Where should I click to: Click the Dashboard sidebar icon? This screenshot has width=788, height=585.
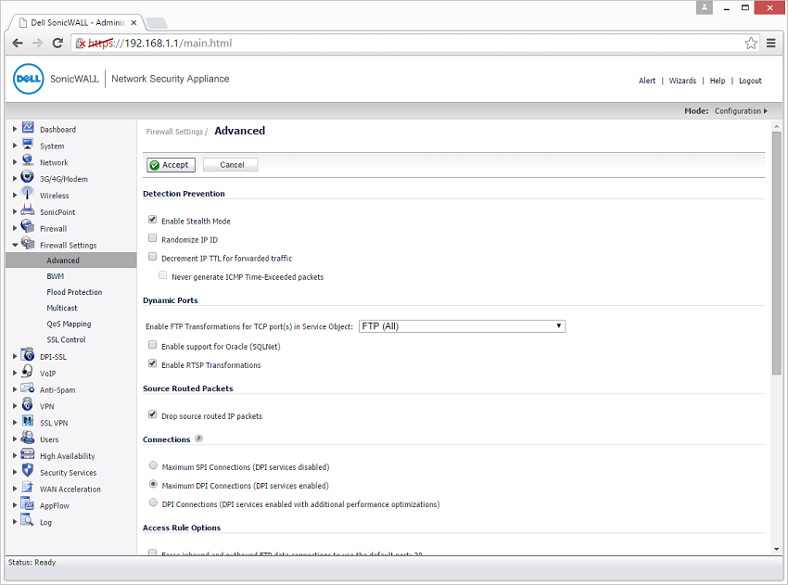[x=28, y=128]
